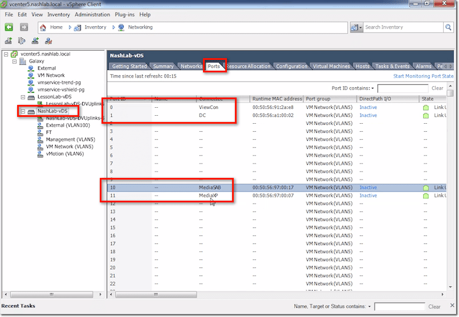This screenshot has width=459, height=317.
Task: Open the View menu
Action: [x=37, y=15]
